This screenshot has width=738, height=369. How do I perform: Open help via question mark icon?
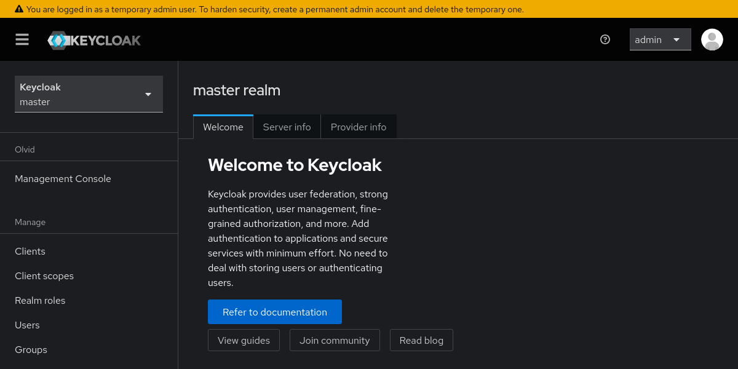[605, 39]
